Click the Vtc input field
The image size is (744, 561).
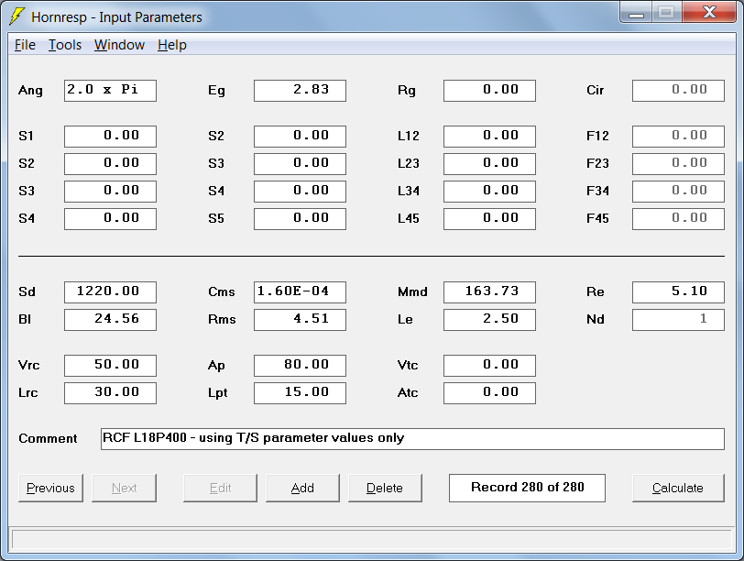pos(489,366)
